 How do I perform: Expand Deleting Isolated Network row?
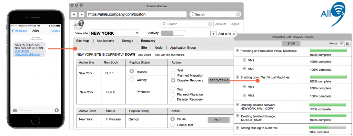tap(237, 105)
